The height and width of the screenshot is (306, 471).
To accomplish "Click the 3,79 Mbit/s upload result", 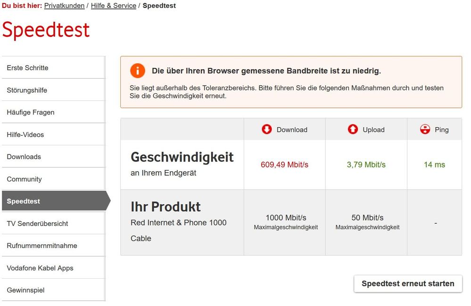I will [x=366, y=165].
